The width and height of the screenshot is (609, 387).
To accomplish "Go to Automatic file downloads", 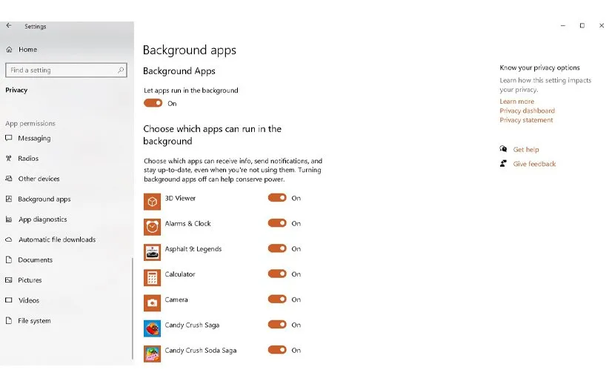I will tap(56, 240).
